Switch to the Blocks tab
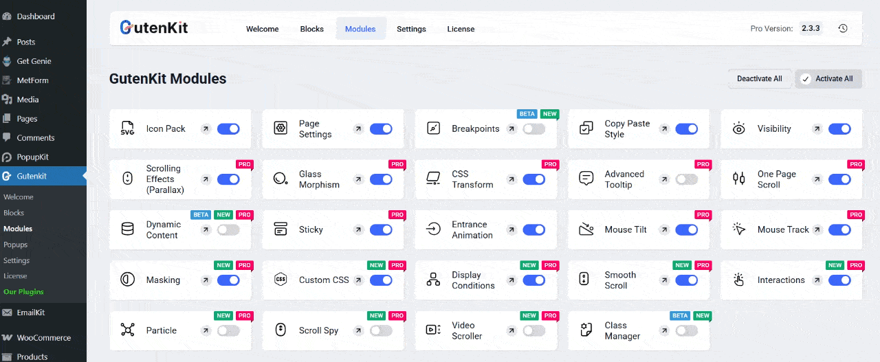The image size is (880, 362). pos(311,29)
